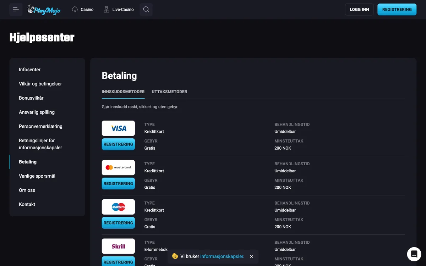Click Visa's 200 NOK minimum value
The image size is (426, 266).
coord(283,148)
